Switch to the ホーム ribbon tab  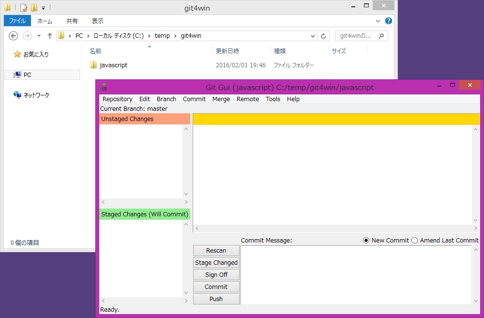(x=45, y=21)
